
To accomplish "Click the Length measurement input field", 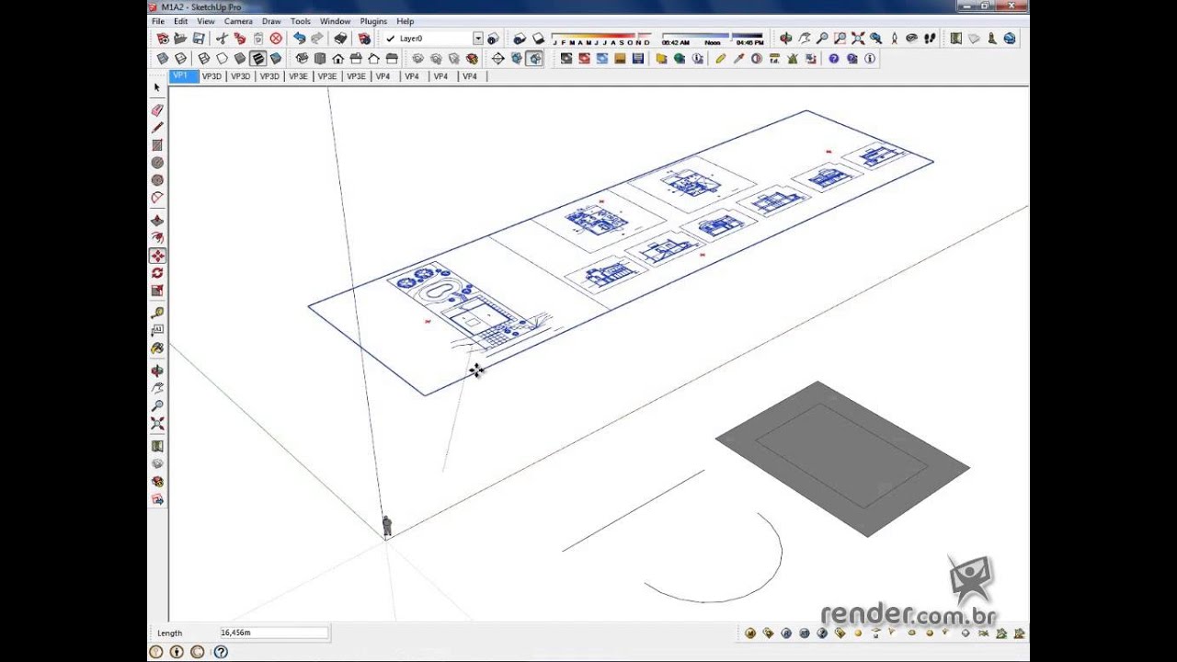I will coord(273,633).
